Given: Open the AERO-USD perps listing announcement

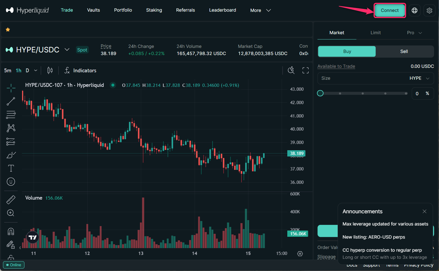Looking at the screenshot, I should coord(374,237).
